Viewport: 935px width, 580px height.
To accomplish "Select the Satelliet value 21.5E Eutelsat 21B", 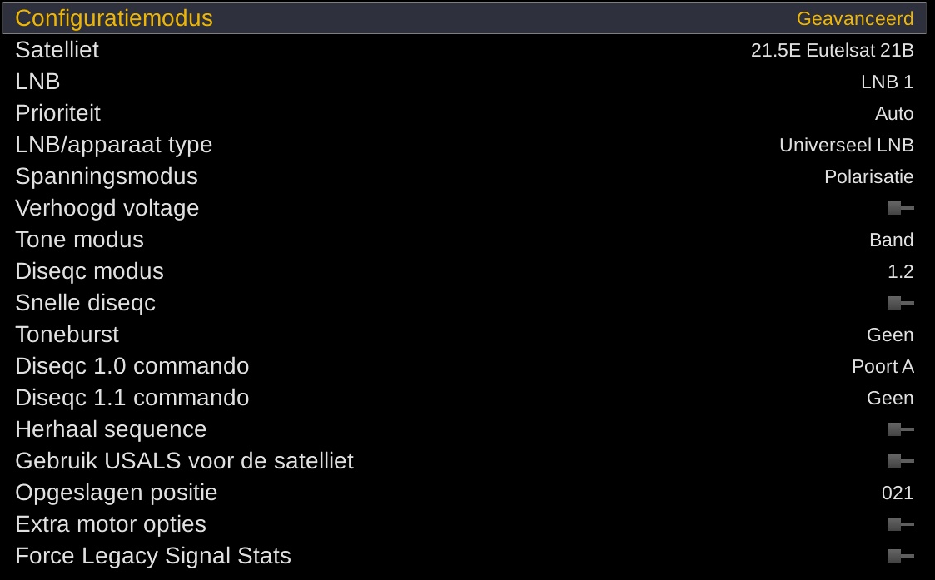I will pos(832,51).
